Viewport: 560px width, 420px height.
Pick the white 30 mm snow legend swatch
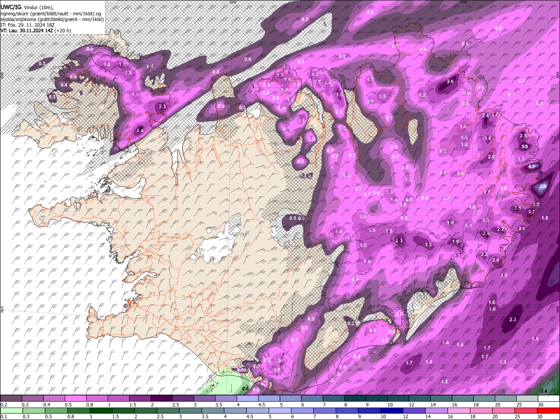pos(548,399)
